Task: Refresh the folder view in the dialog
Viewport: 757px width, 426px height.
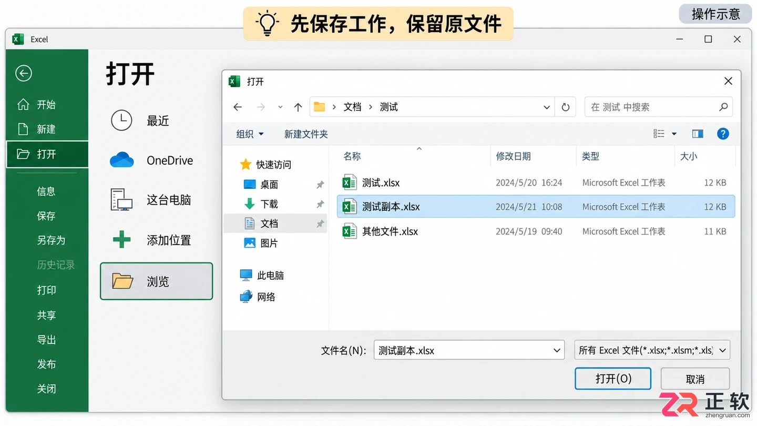Action: (x=566, y=107)
